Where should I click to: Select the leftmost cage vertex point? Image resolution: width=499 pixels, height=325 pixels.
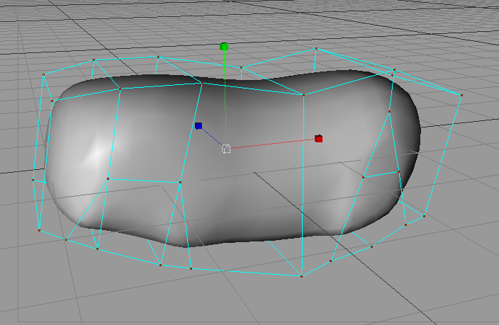click(33, 180)
